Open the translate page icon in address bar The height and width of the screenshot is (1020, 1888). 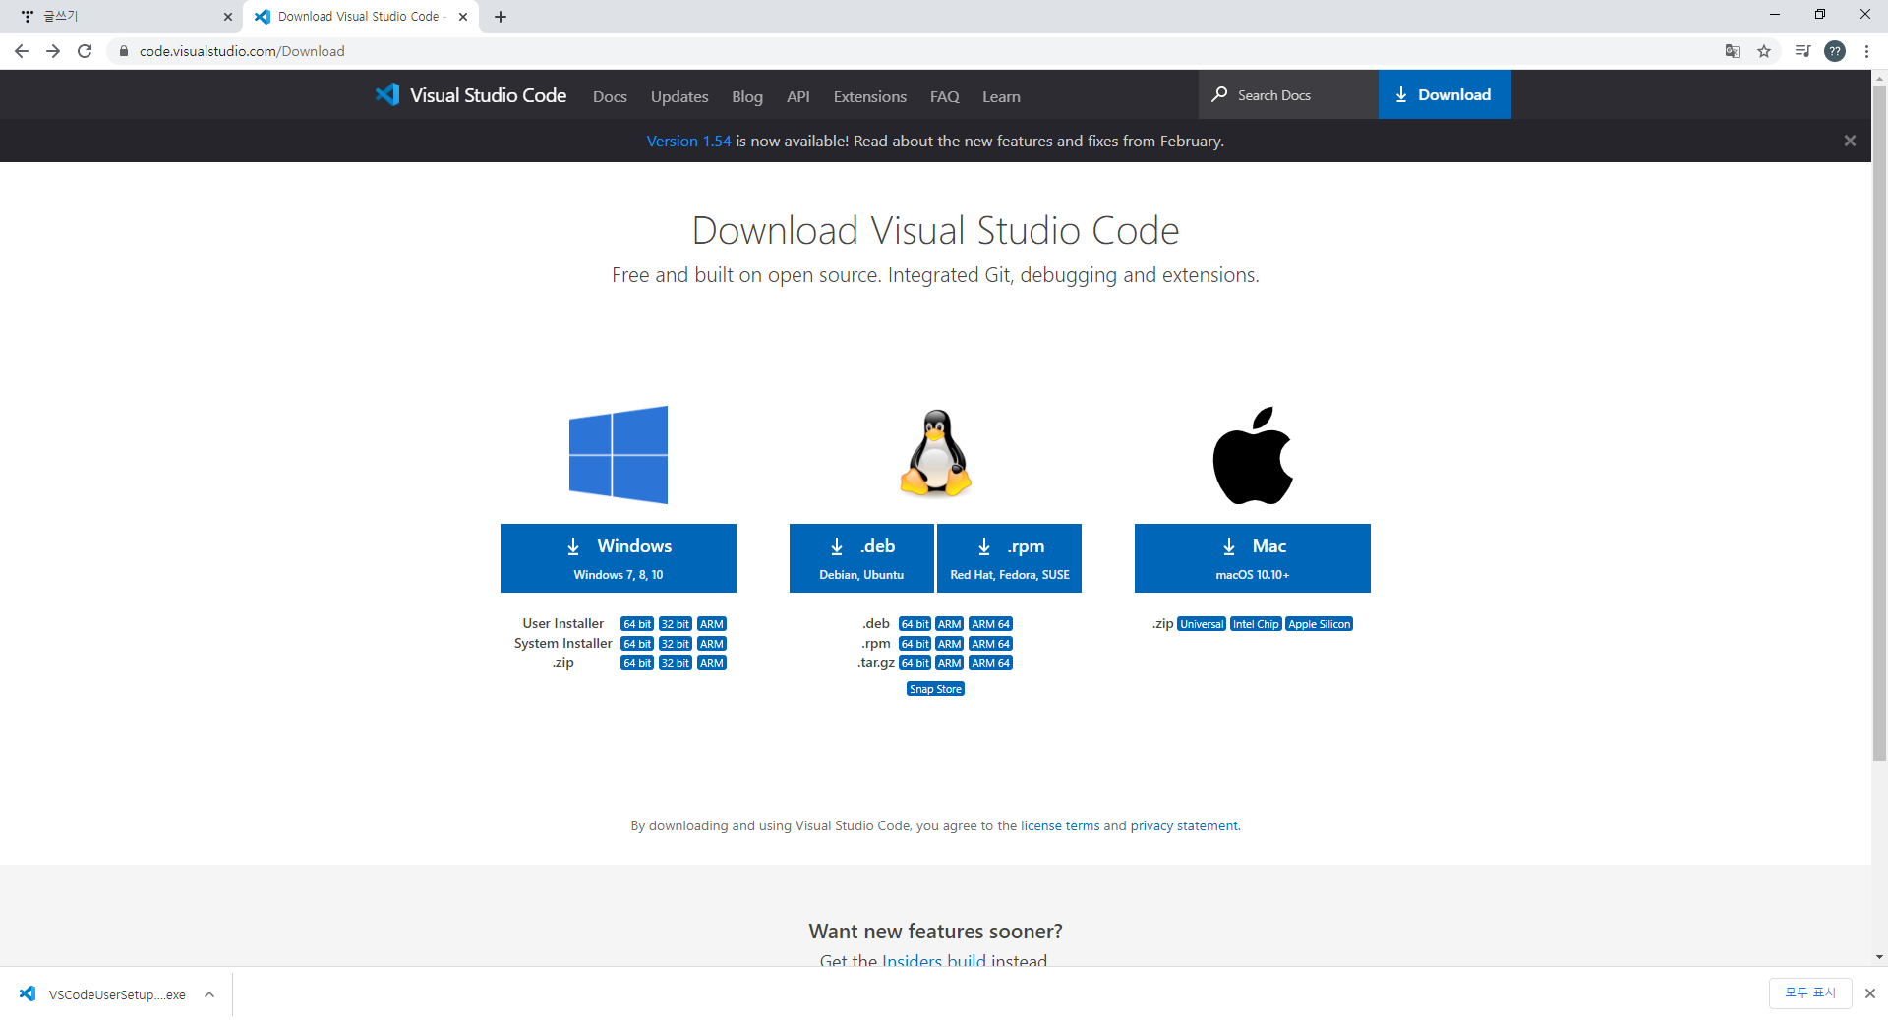tap(1733, 51)
